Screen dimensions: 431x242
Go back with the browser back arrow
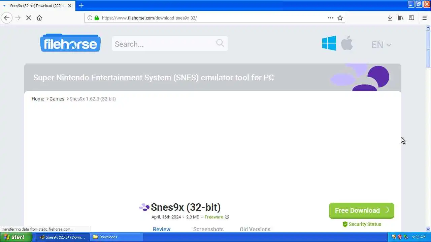(7, 18)
